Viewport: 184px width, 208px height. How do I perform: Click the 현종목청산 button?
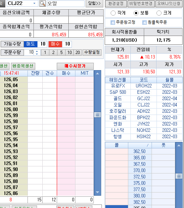tap(23, 66)
